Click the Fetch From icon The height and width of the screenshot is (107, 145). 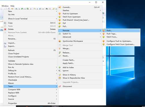[104, 37]
